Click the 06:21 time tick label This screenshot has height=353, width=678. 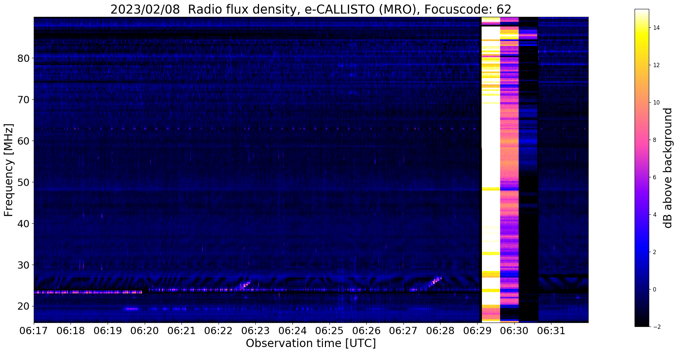point(182,330)
